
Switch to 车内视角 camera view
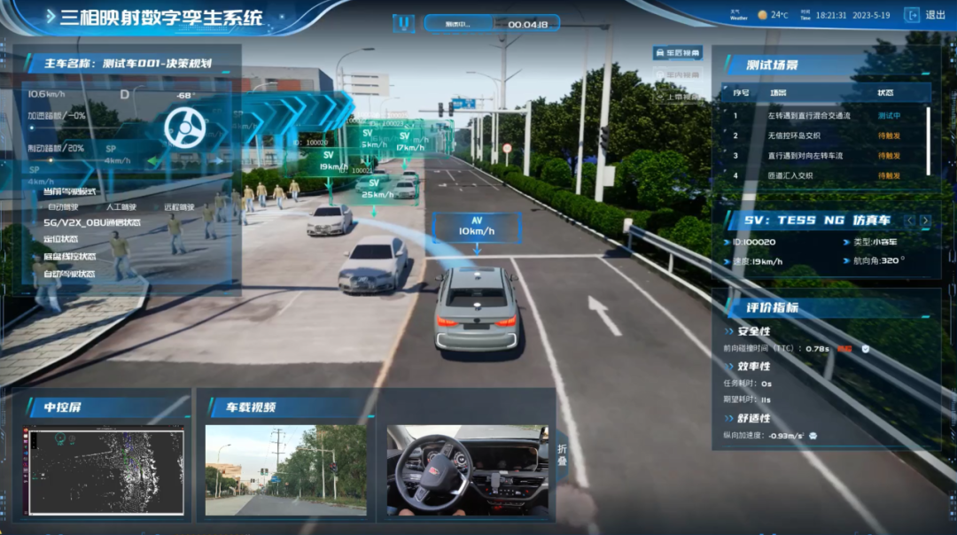(677, 75)
